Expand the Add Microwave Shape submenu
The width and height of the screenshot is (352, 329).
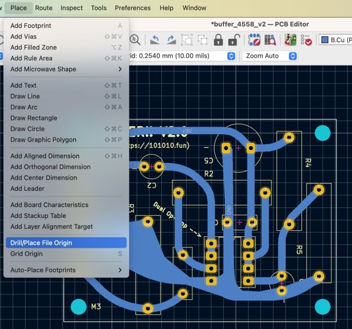click(66, 69)
